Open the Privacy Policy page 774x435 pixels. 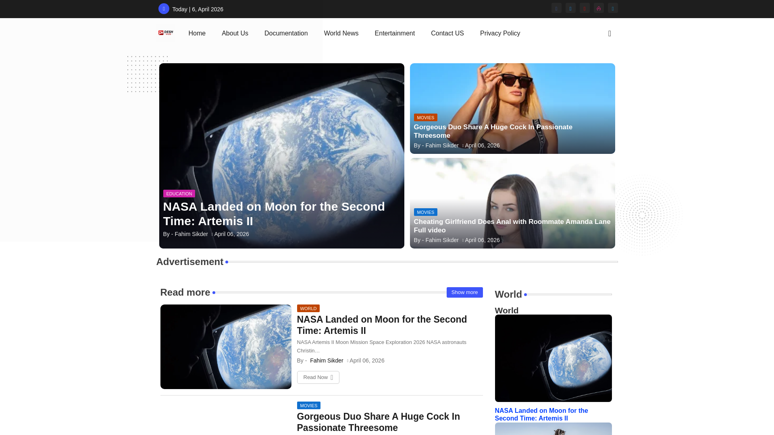500,33
